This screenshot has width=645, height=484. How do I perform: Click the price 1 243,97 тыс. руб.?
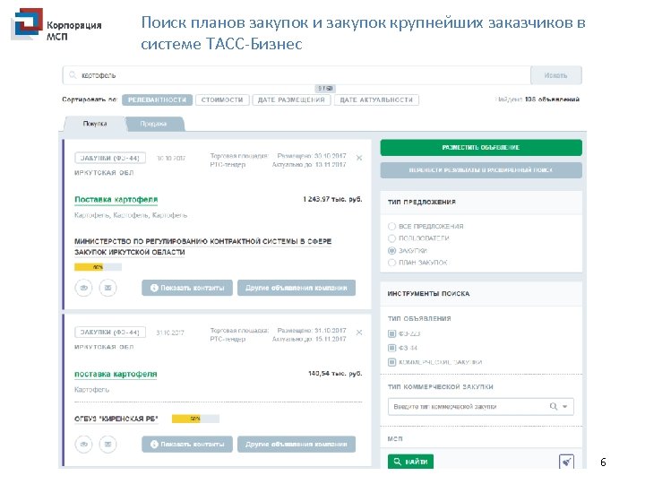[x=332, y=199]
